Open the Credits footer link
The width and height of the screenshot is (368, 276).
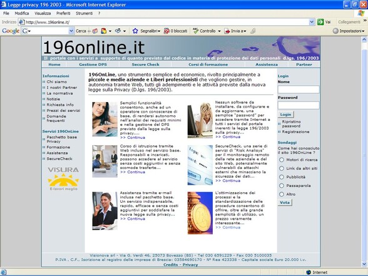171,265
